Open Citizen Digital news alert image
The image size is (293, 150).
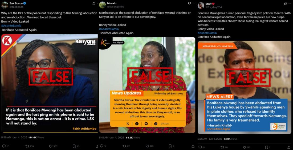click(245, 88)
